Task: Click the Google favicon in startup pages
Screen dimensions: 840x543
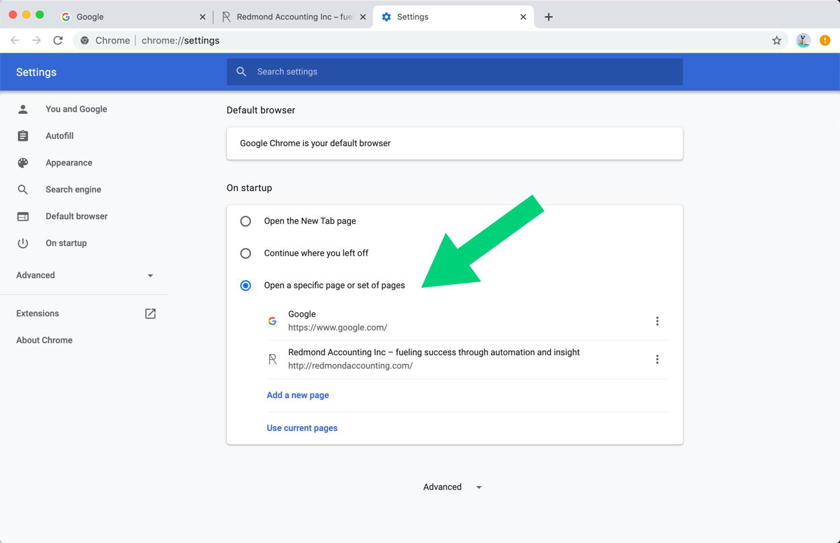Action: pos(272,321)
